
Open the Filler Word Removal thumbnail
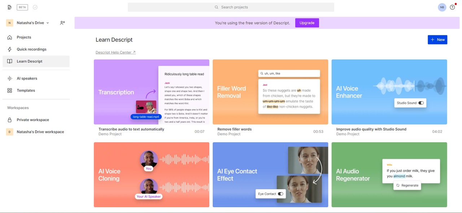tap(270, 92)
